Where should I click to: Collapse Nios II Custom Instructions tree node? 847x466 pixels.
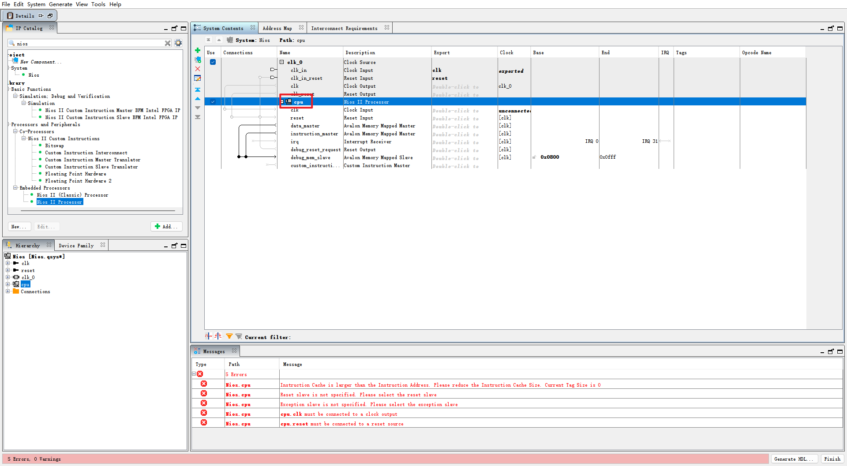pos(24,138)
